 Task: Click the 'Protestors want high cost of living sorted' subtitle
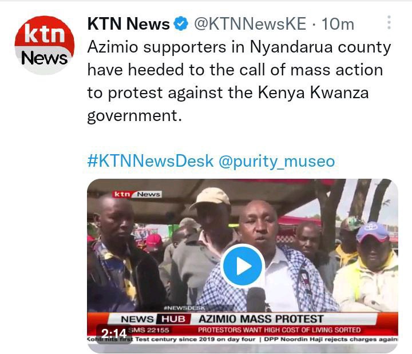coord(279,330)
